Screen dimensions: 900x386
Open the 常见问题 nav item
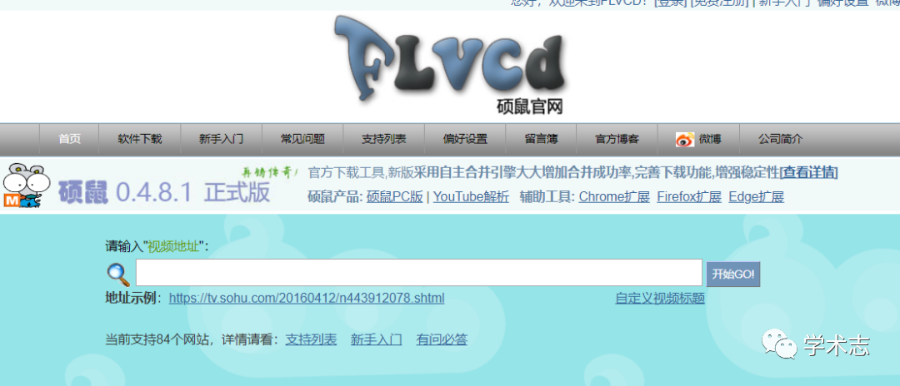point(303,139)
